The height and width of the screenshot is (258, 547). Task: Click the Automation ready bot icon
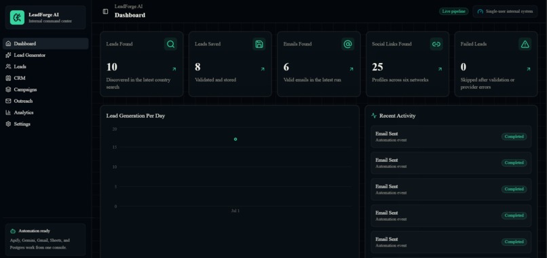[13, 231]
